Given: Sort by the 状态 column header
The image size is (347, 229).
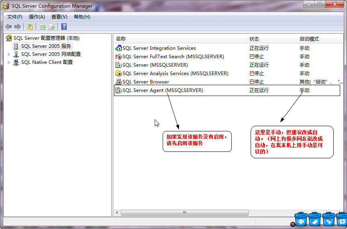Looking at the screenshot, I should coord(271,39).
